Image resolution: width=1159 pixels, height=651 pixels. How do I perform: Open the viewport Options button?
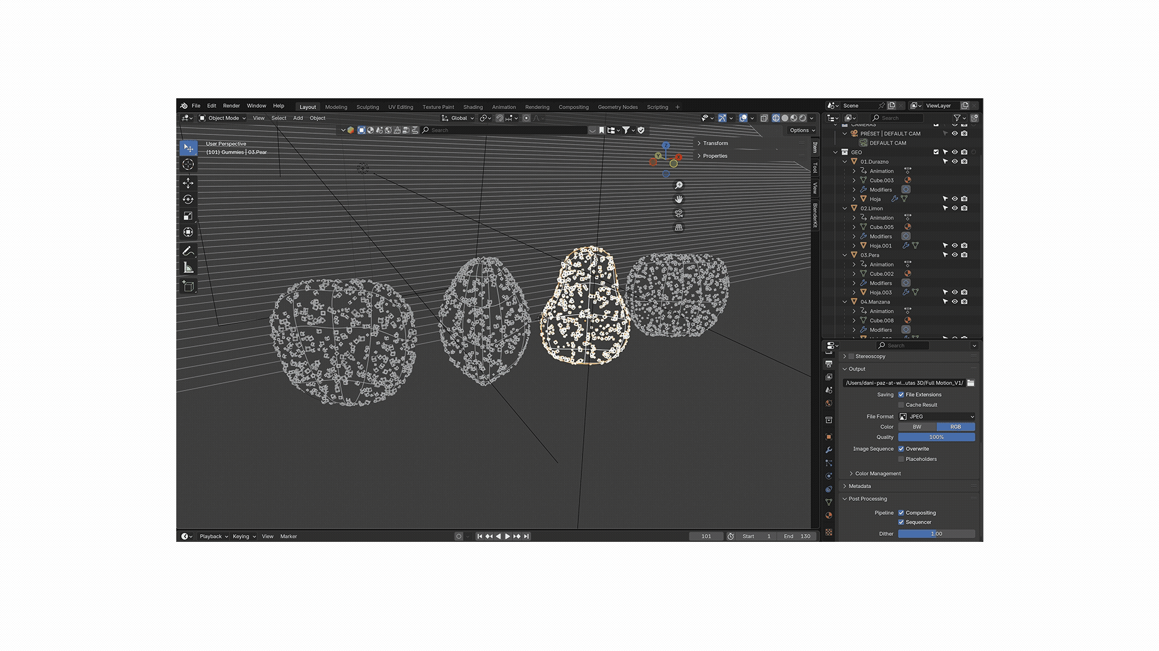click(x=802, y=130)
